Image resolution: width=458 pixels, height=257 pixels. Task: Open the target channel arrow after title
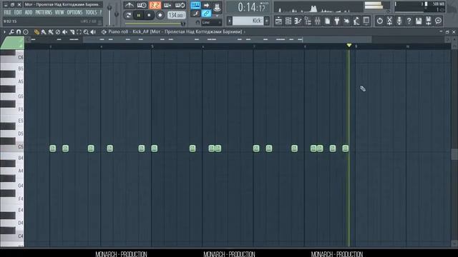[x=245, y=31]
